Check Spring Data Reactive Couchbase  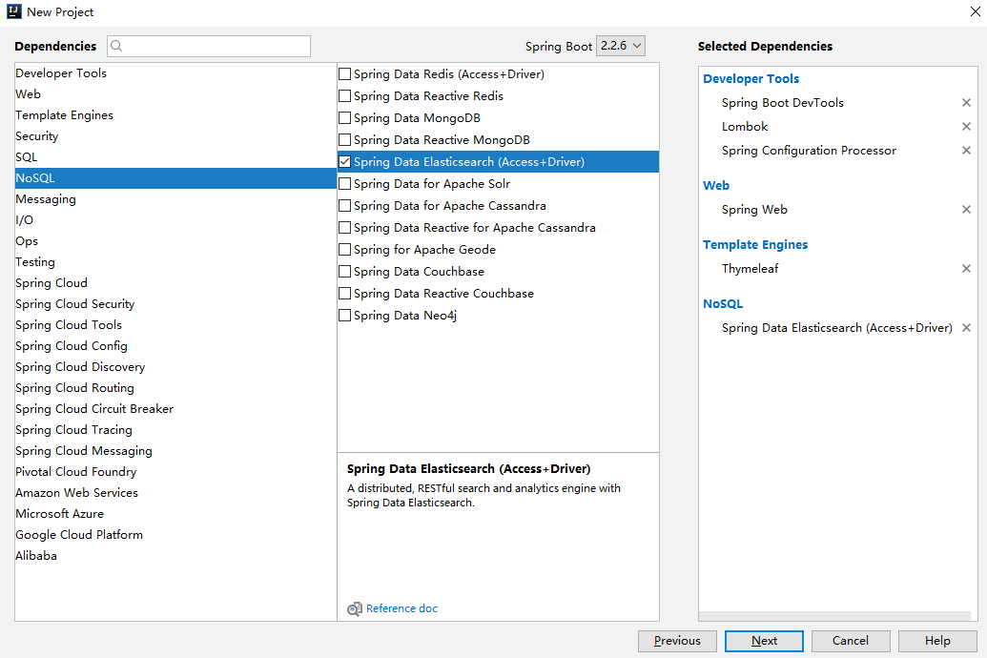pos(345,294)
